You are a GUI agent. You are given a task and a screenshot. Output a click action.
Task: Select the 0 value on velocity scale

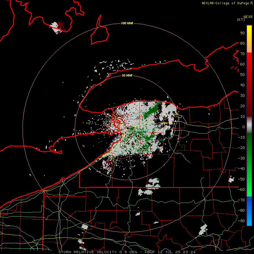244,127
